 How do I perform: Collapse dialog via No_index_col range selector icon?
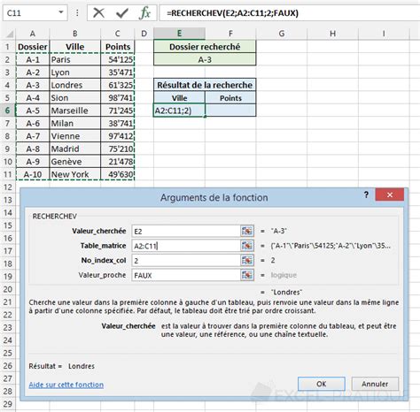point(247,261)
